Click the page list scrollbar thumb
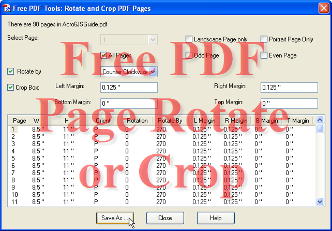Screen dimensions: 332x231 [x=320, y=129]
